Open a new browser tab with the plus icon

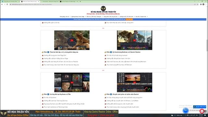pyautogui.click(x=80, y=1)
